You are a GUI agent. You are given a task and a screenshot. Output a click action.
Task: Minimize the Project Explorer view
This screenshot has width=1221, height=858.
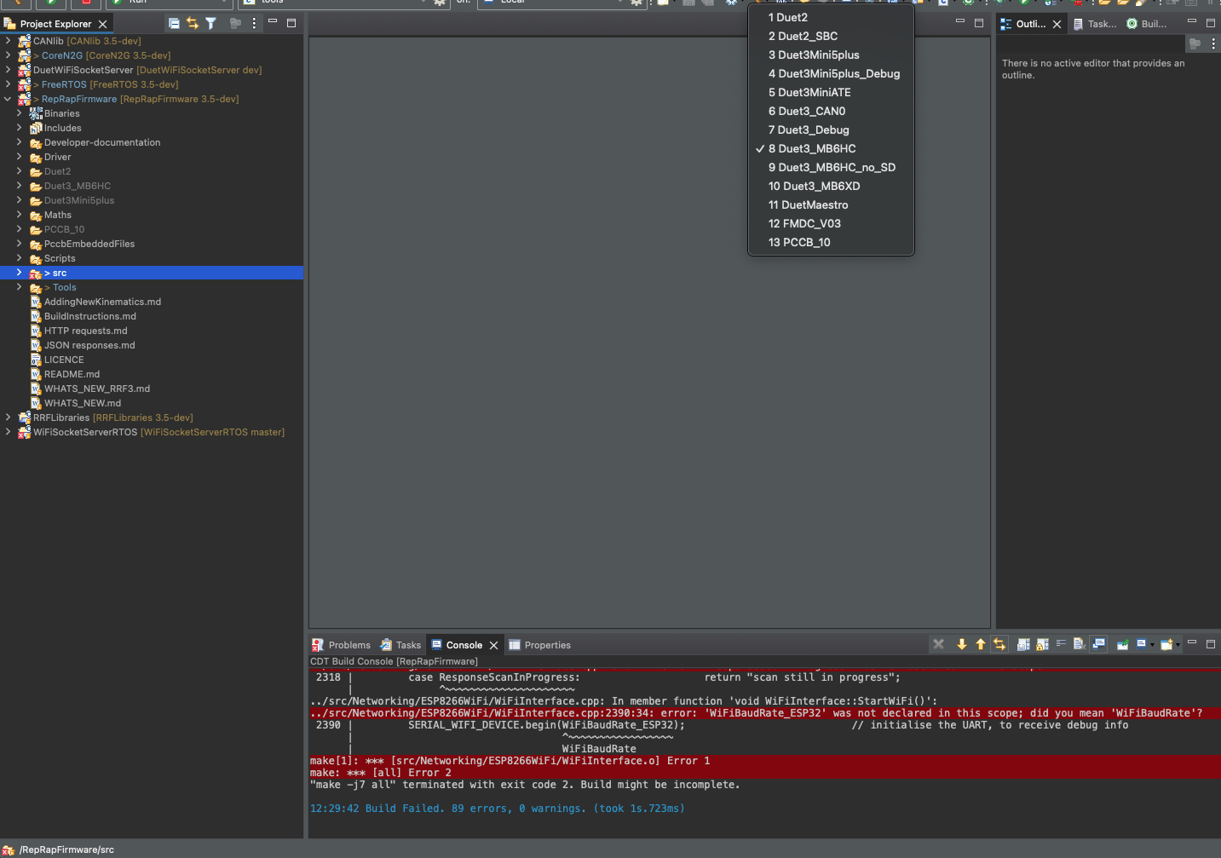(x=273, y=21)
